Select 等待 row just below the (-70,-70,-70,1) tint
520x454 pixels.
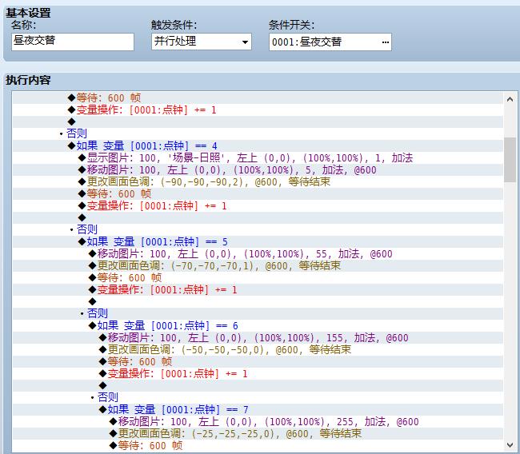click(x=258, y=277)
